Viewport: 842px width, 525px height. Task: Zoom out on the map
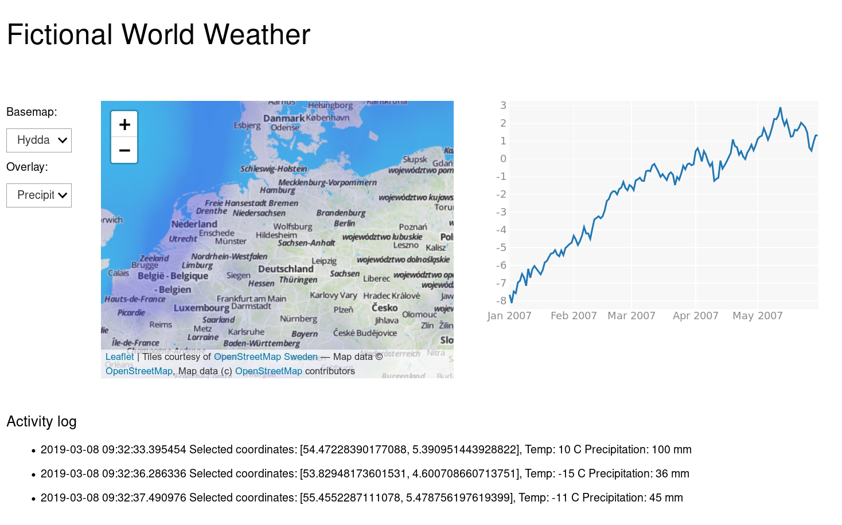click(124, 151)
